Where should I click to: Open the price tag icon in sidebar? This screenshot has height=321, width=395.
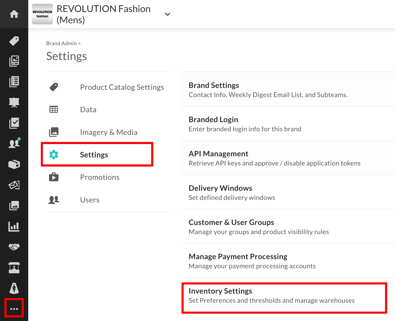click(x=14, y=41)
